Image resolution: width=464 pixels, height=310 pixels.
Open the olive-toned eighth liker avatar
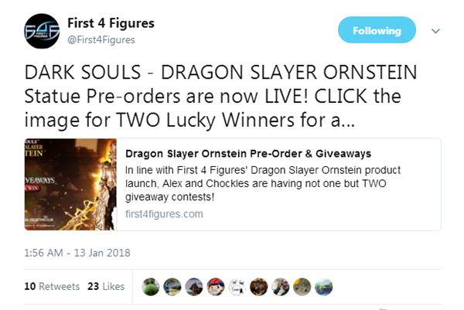click(302, 287)
